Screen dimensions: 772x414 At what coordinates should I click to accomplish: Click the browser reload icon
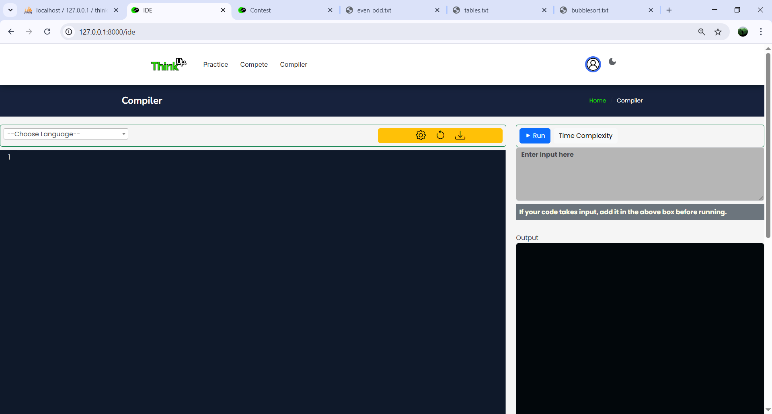[x=47, y=32]
